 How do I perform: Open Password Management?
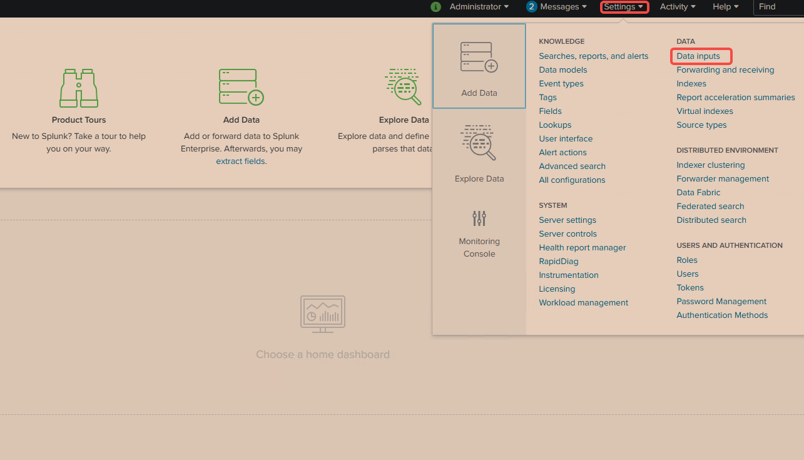[721, 302]
